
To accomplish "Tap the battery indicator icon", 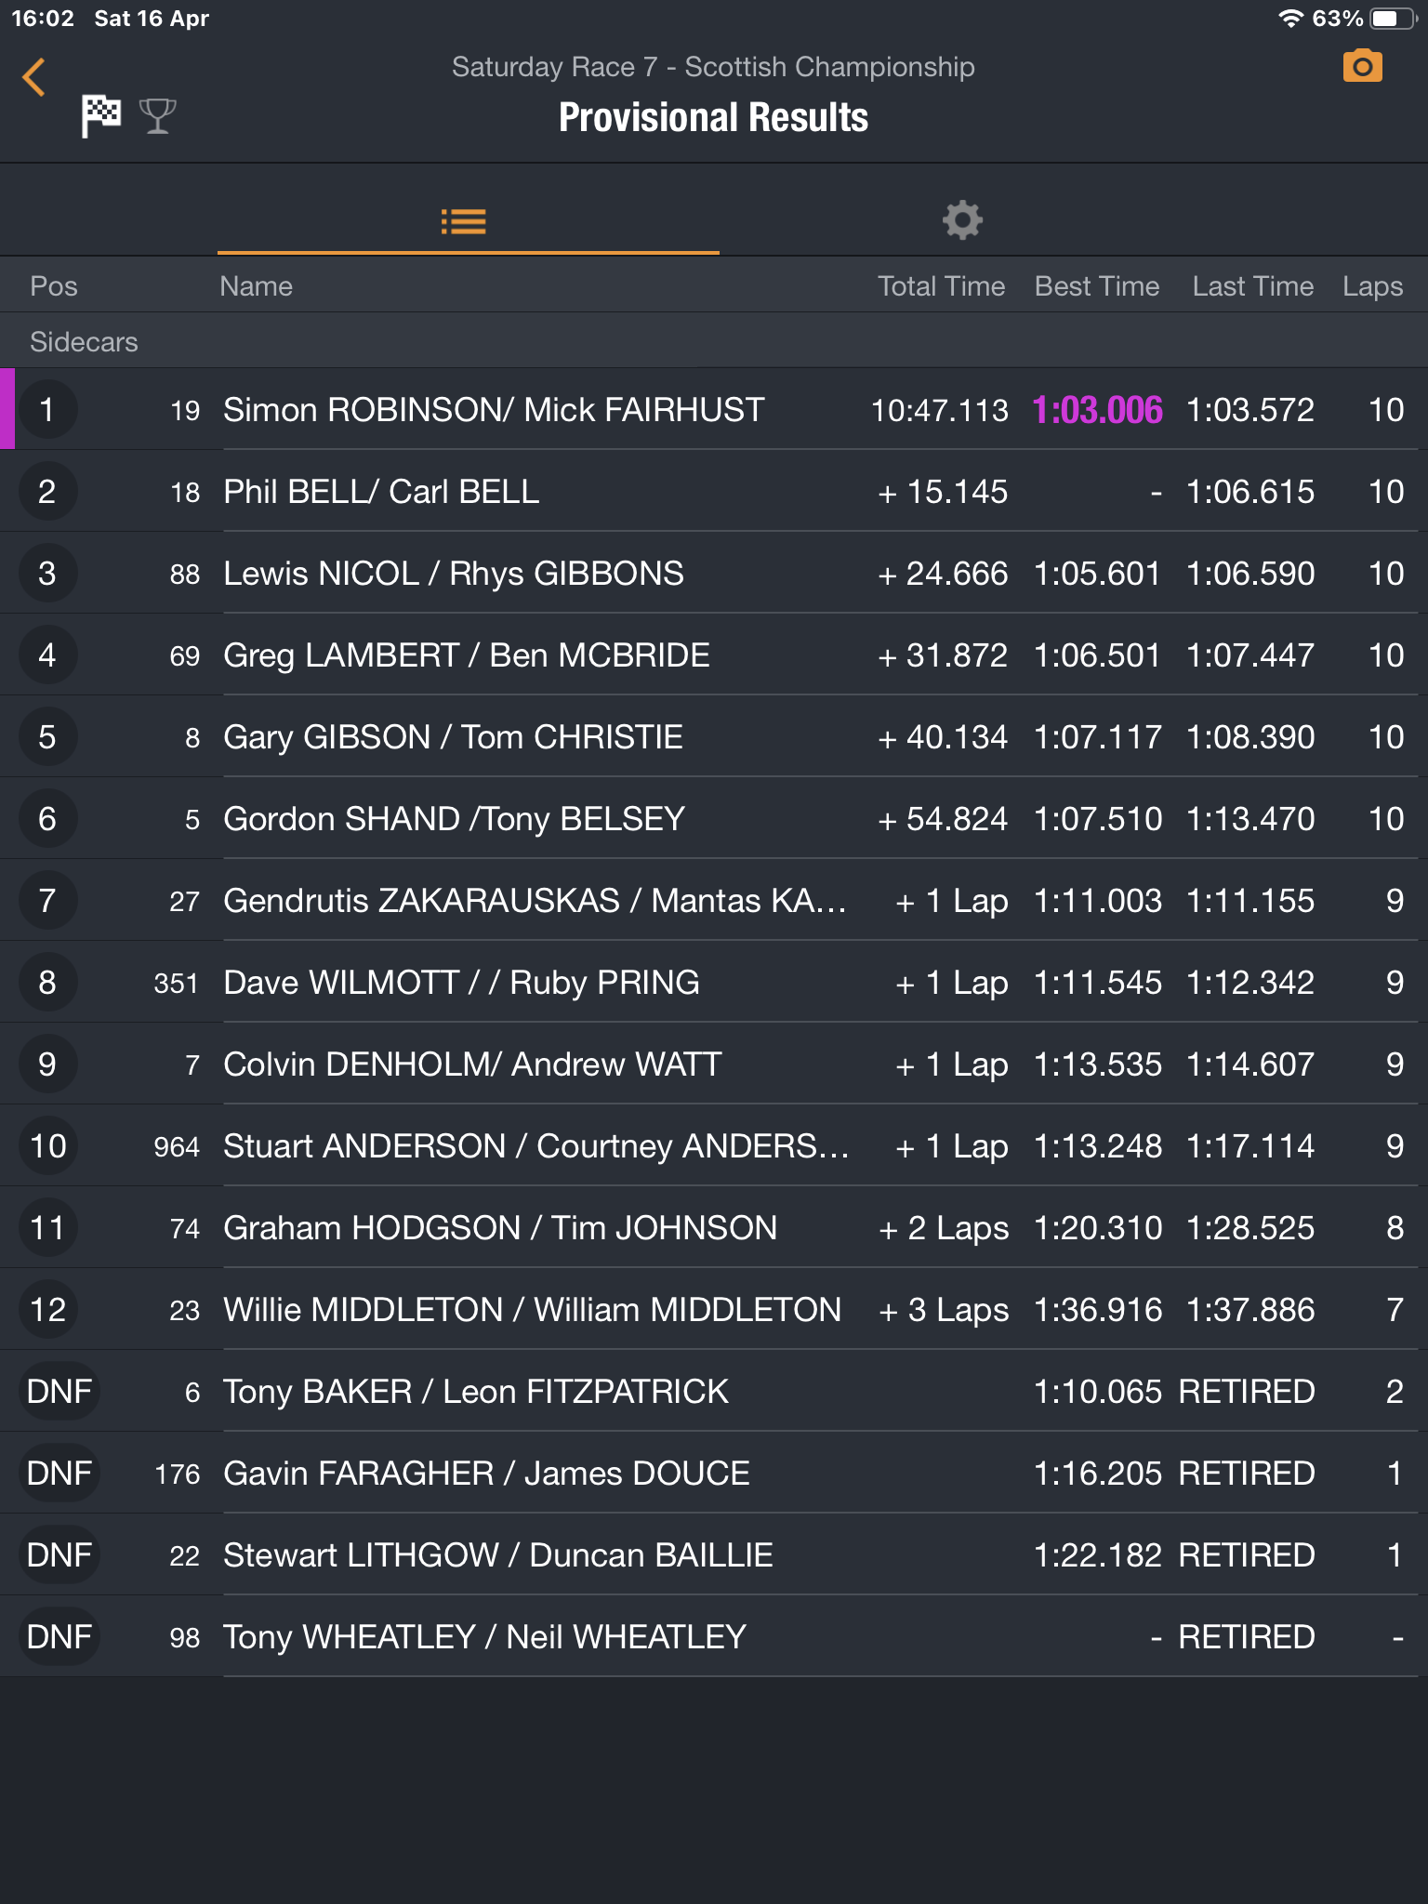I will point(1391,19).
